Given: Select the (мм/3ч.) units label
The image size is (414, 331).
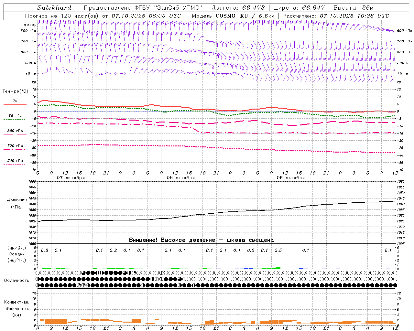Looking at the screenshot, I should [17, 248].
